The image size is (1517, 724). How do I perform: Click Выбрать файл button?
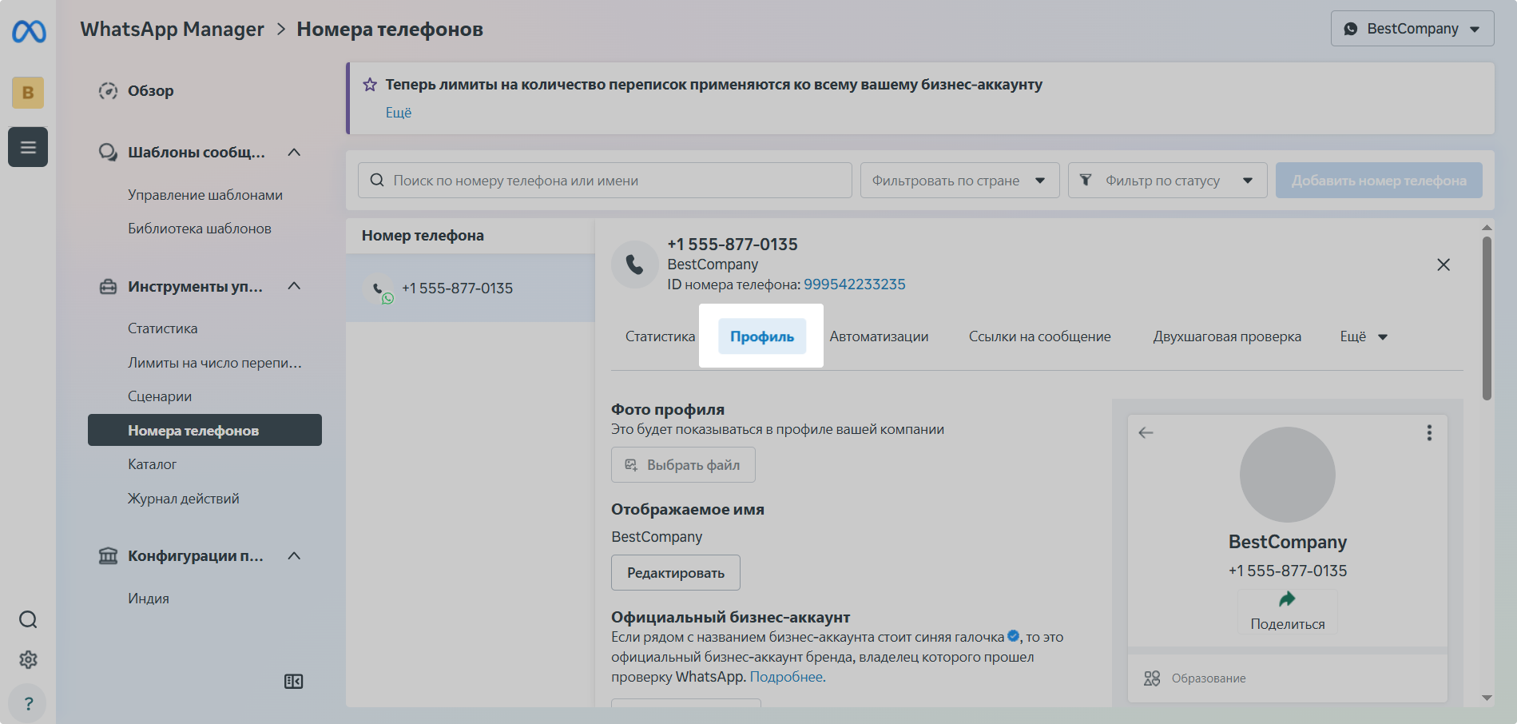(x=683, y=465)
